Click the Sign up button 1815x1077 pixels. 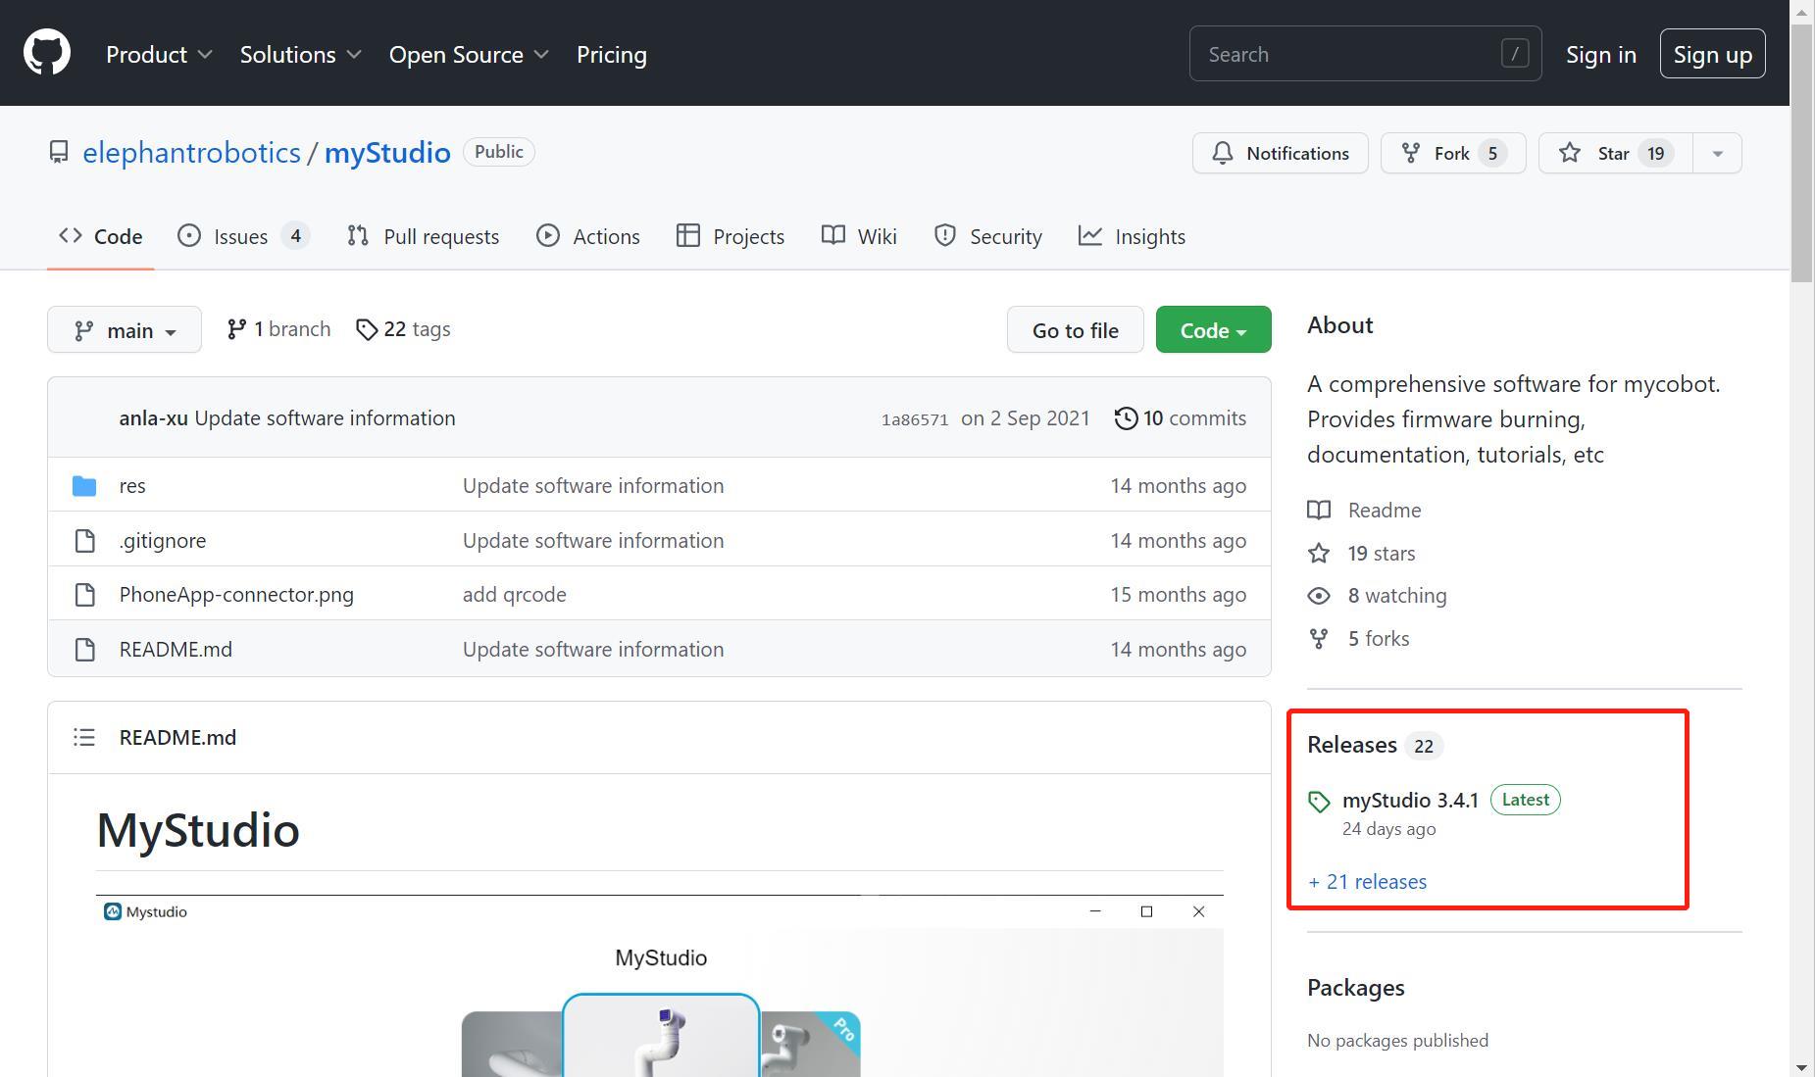click(1712, 55)
